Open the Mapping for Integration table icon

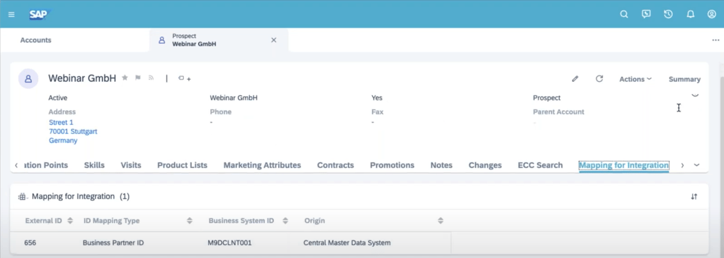[22, 197]
